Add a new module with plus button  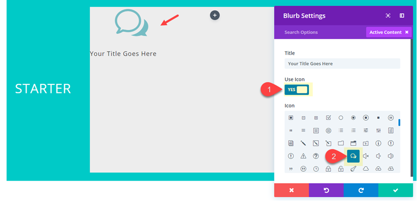pyautogui.click(x=215, y=15)
